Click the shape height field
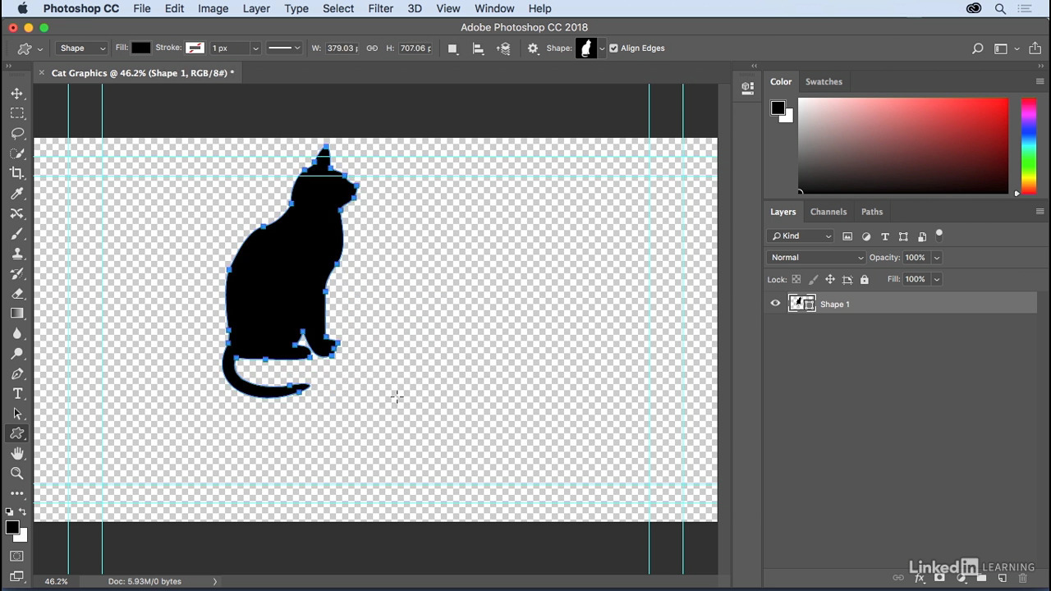This screenshot has width=1051, height=591. coord(415,48)
